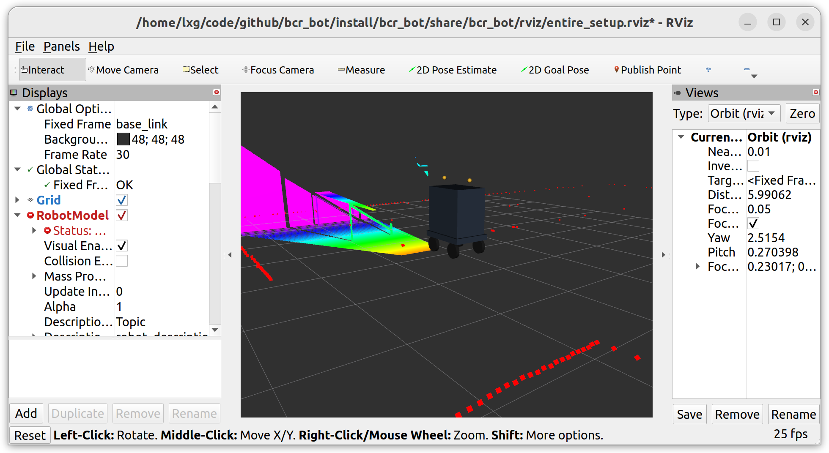829x453 pixels.
Task: Edit the Fixed Frame base_link value
Action: pyautogui.click(x=162, y=124)
